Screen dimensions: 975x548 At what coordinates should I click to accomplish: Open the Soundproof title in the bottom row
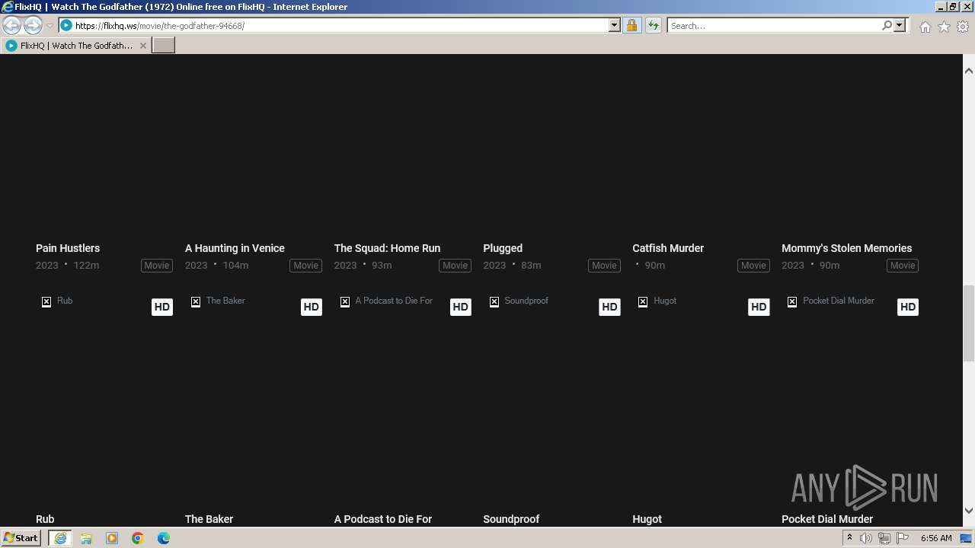click(511, 519)
